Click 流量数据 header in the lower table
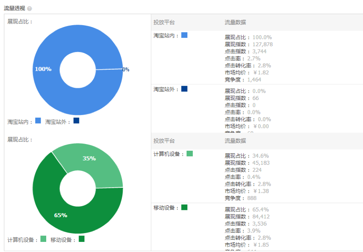Image resolution: width=363 pixels, height=252 pixels. [x=235, y=141]
